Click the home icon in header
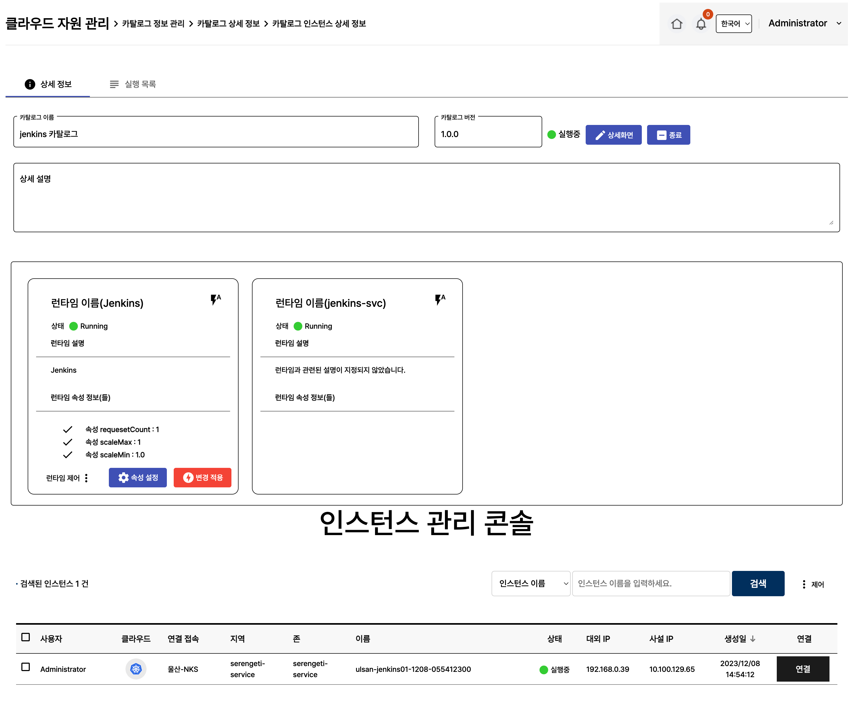854x723 pixels. (x=677, y=24)
